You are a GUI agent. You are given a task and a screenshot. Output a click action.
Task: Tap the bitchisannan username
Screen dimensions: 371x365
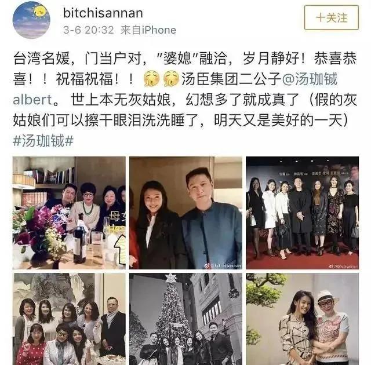[103, 13]
